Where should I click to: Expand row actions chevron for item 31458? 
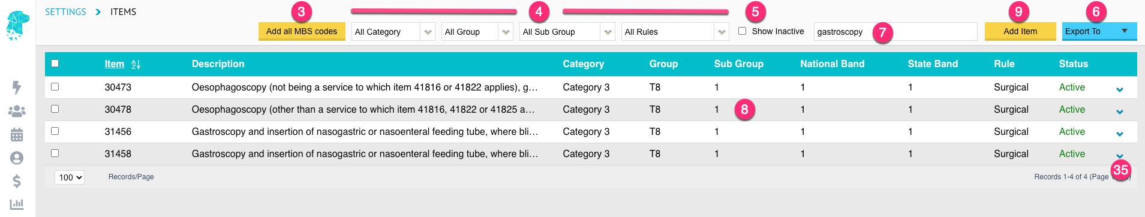point(1119,156)
